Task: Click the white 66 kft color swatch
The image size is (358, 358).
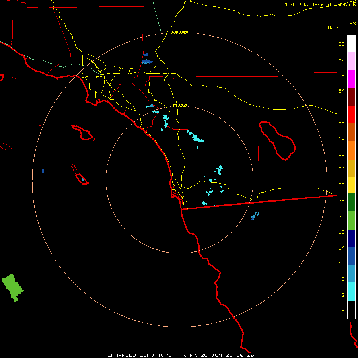Action: pyautogui.click(x=351, y=44)
